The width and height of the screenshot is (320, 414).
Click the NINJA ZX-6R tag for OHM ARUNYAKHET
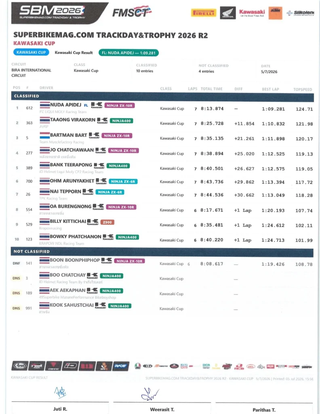click(123, 182)
